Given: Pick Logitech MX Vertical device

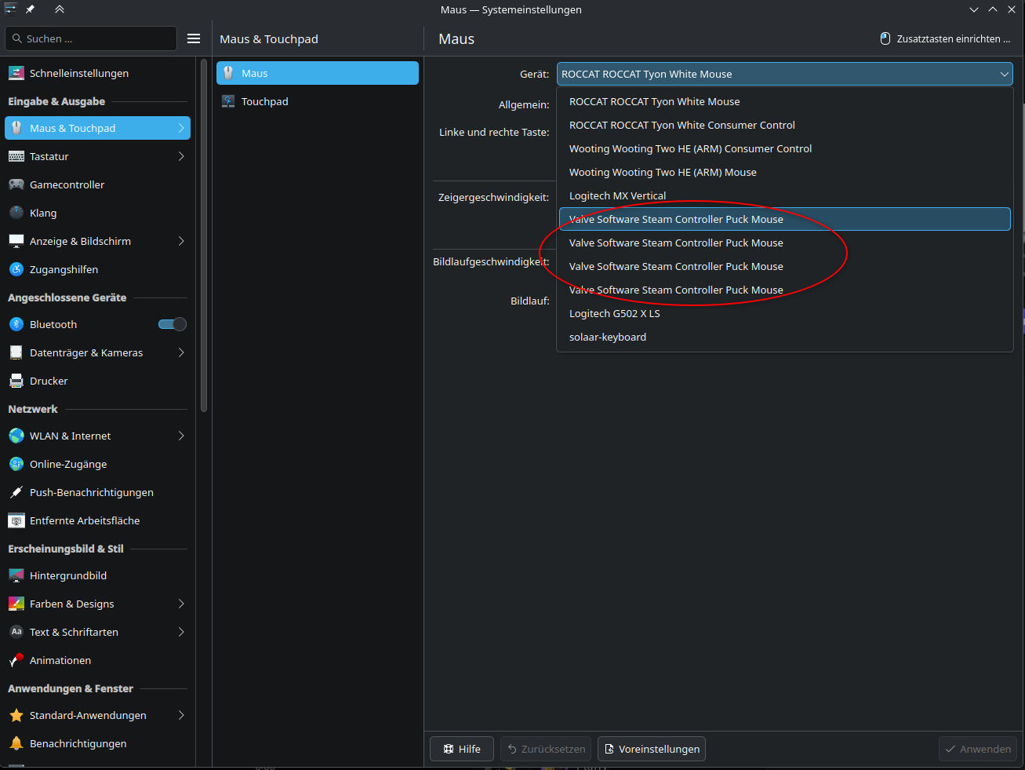Looking at the screenshot, I should coord(785,195).
